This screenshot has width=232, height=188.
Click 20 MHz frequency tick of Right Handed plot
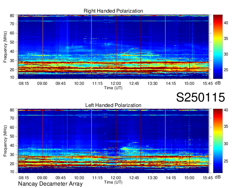coord(12,70)
